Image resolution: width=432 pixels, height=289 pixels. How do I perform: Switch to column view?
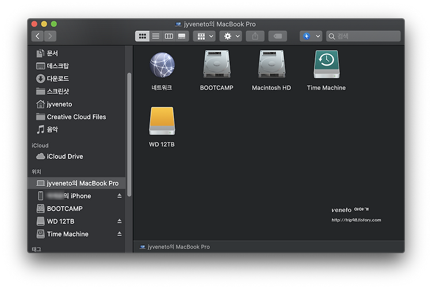[x=169, y=36]
